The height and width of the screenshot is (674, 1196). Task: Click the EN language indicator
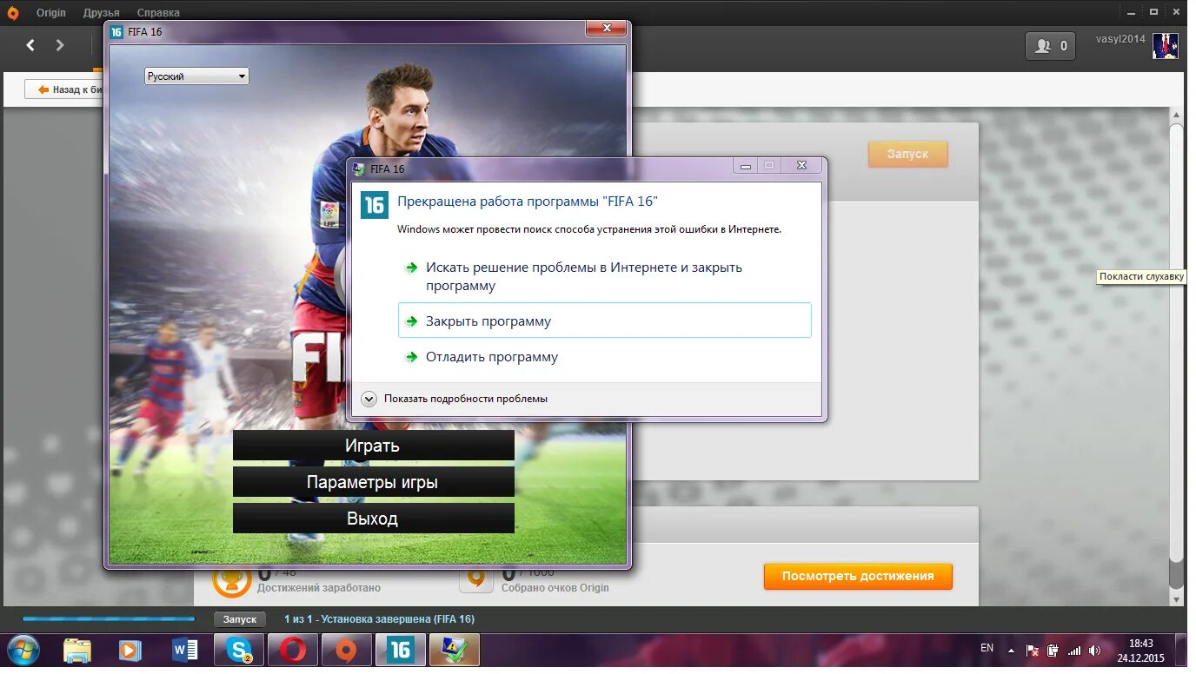pyautogui.click(x=987, y=648)
